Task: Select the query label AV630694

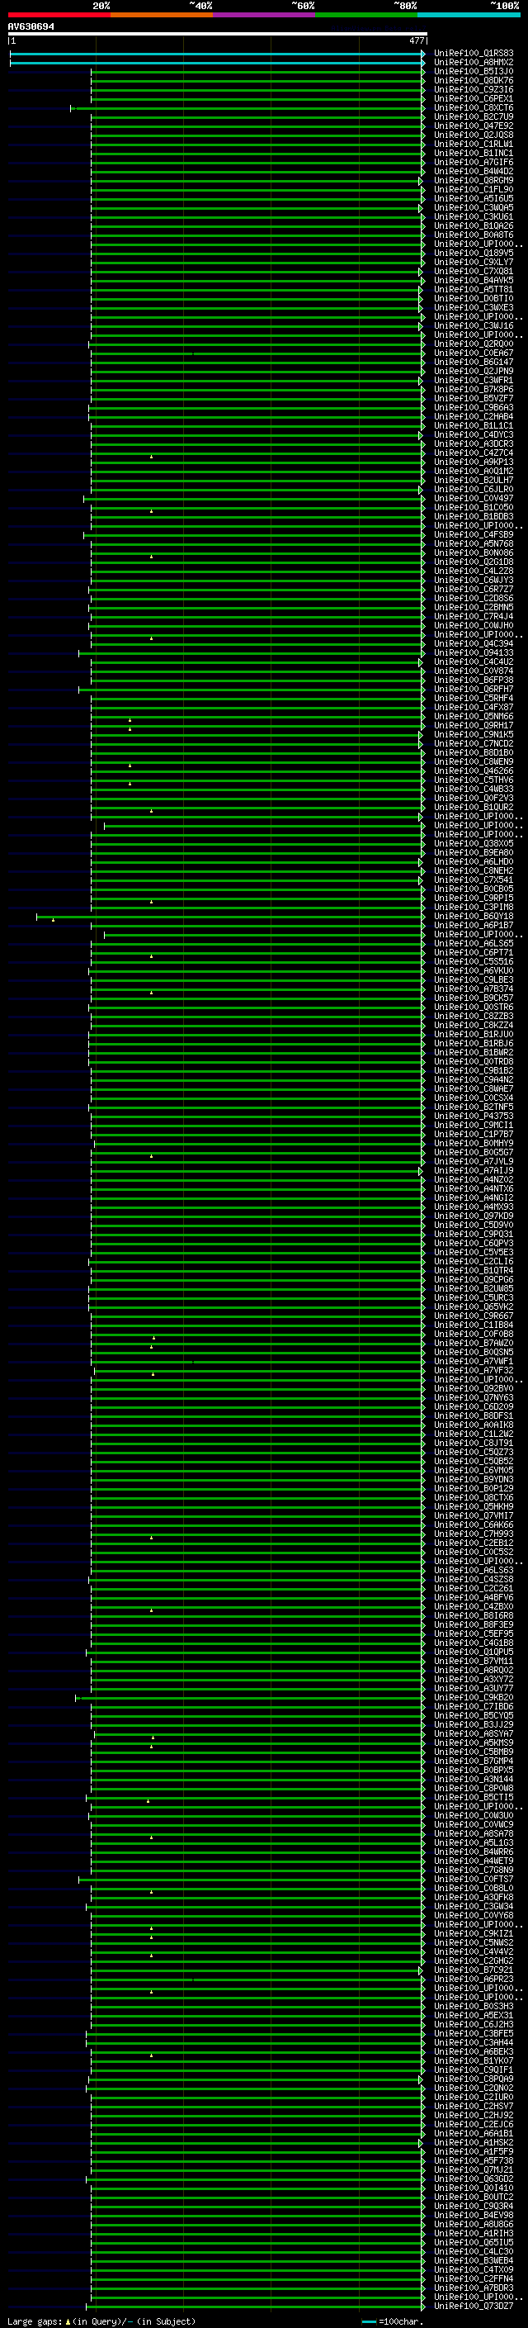Action: (31, 26)
